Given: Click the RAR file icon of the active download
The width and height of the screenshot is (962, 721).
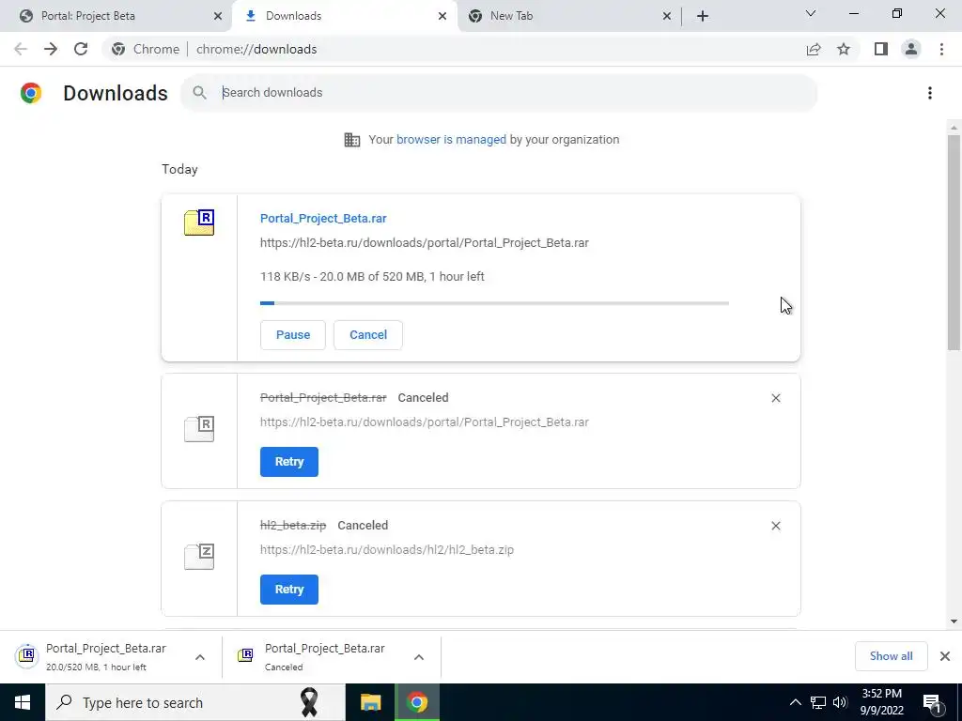Looking at the screenshot, I should click(199, 222).
